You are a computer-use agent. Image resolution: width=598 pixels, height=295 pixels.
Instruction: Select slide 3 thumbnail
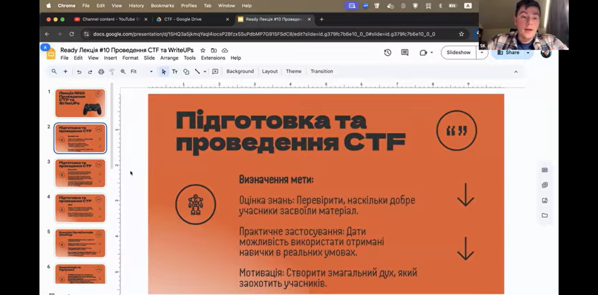click(80, 173)
